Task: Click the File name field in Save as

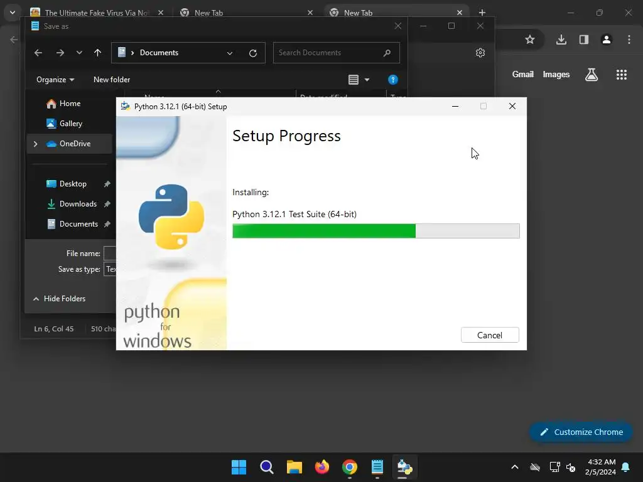Action: coord(110,254)
